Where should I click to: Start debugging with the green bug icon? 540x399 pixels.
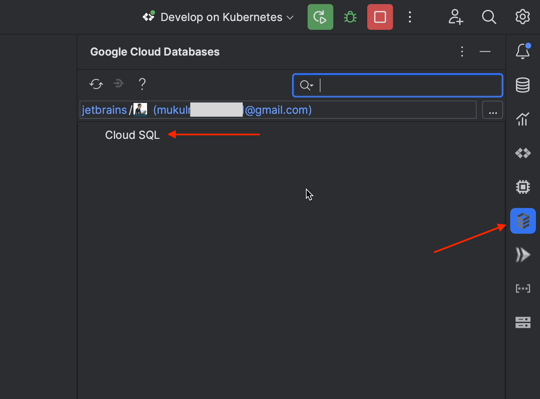(350, 17)
